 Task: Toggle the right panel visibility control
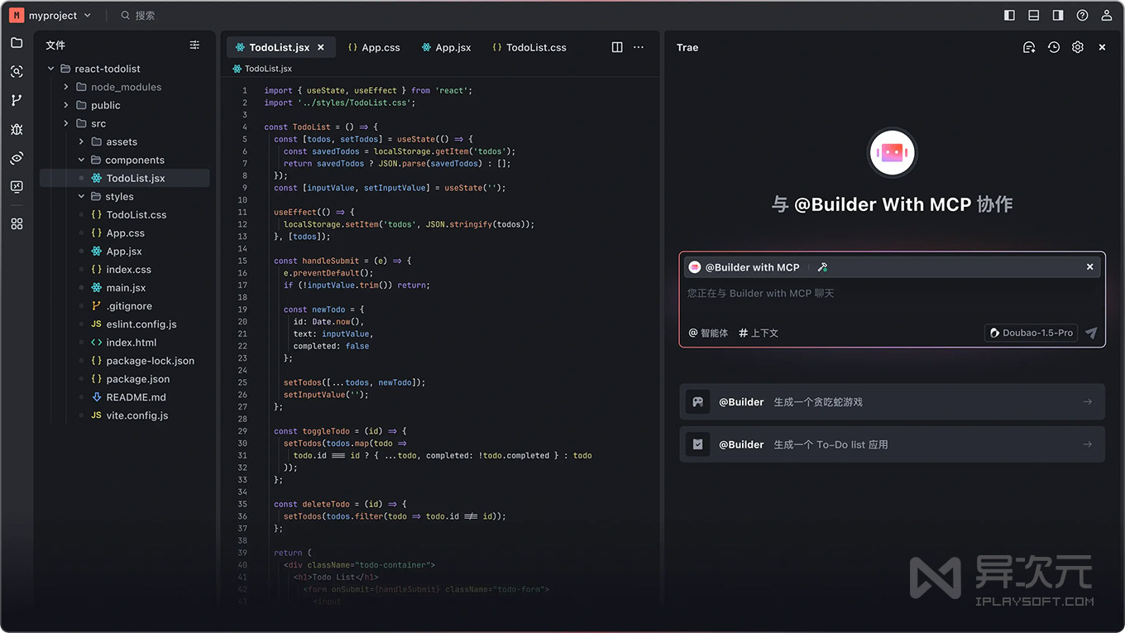coord(1056,14)
